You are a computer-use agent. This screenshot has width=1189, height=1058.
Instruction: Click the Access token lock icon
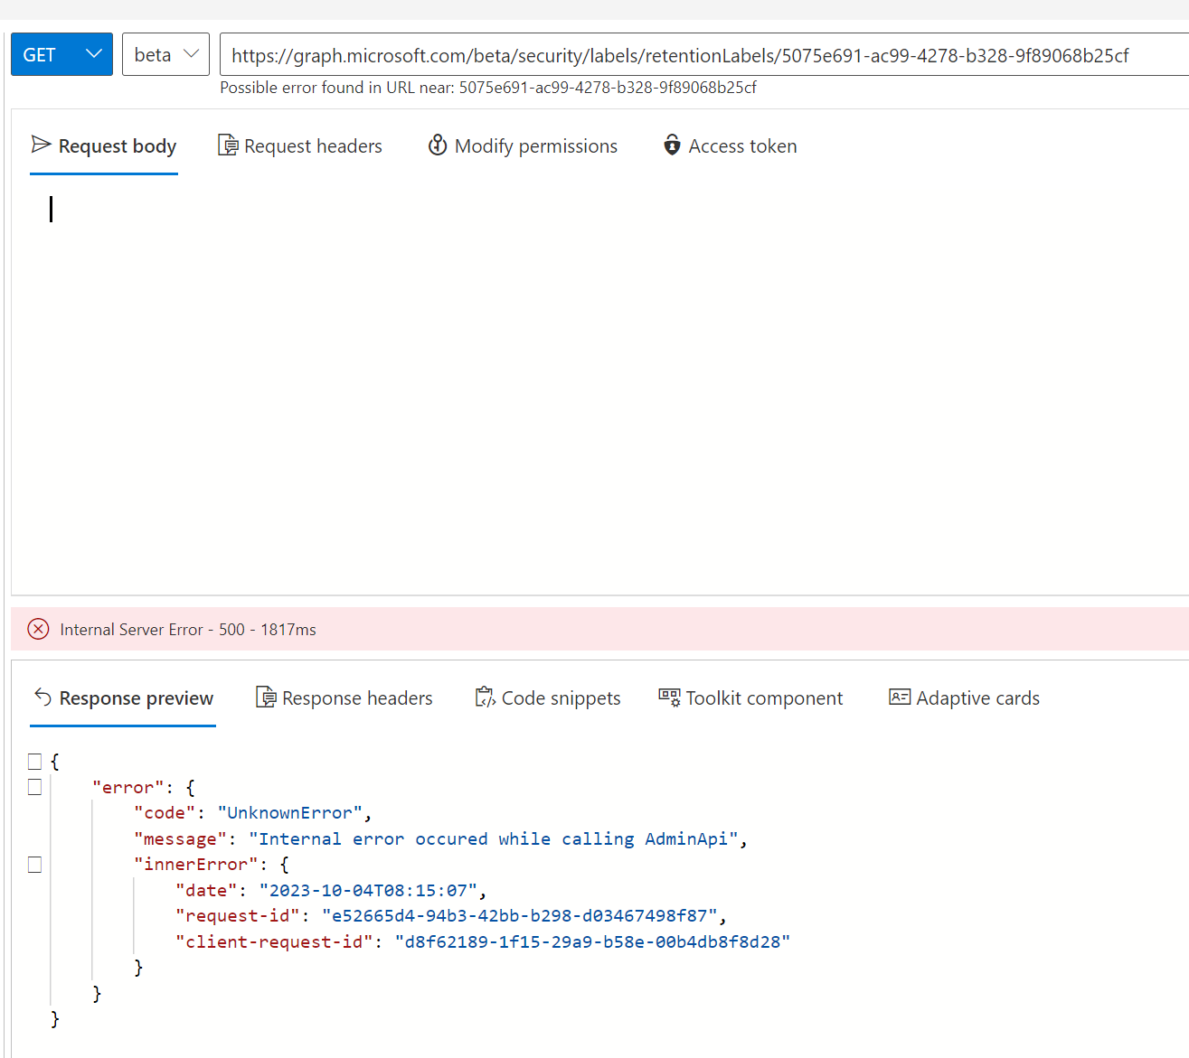[x=672, y=145]
